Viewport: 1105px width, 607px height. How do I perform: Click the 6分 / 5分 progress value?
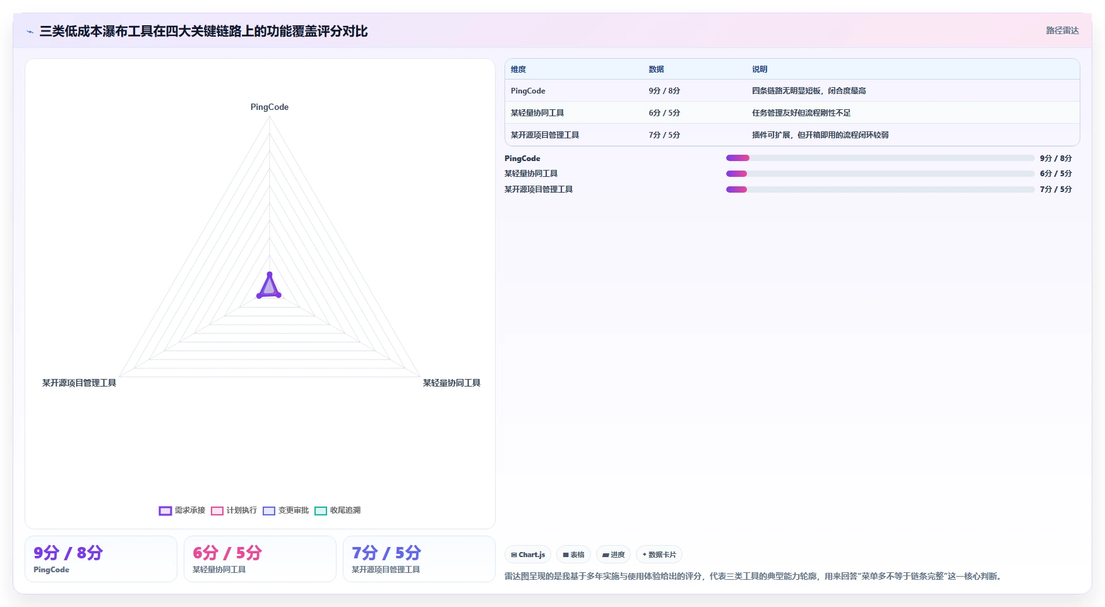pos(1056,174)
